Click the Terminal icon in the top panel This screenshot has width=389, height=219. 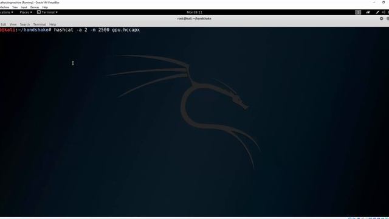point(39,12)
